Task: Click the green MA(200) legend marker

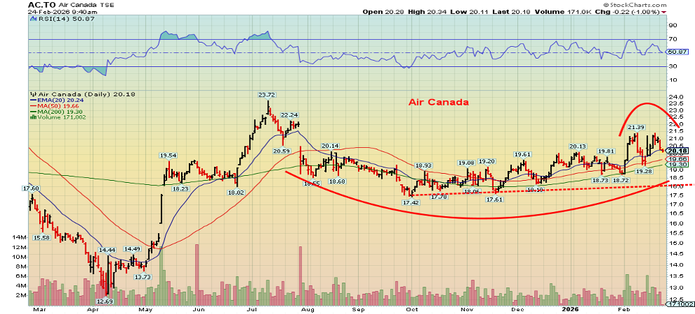Action: pos(32,113)
